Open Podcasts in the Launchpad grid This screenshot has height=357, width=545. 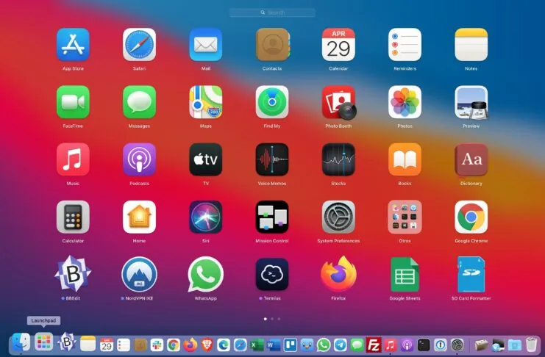(140, 159)
